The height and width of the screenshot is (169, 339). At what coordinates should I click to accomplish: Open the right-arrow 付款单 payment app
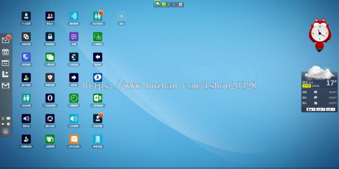coord(74,78)
